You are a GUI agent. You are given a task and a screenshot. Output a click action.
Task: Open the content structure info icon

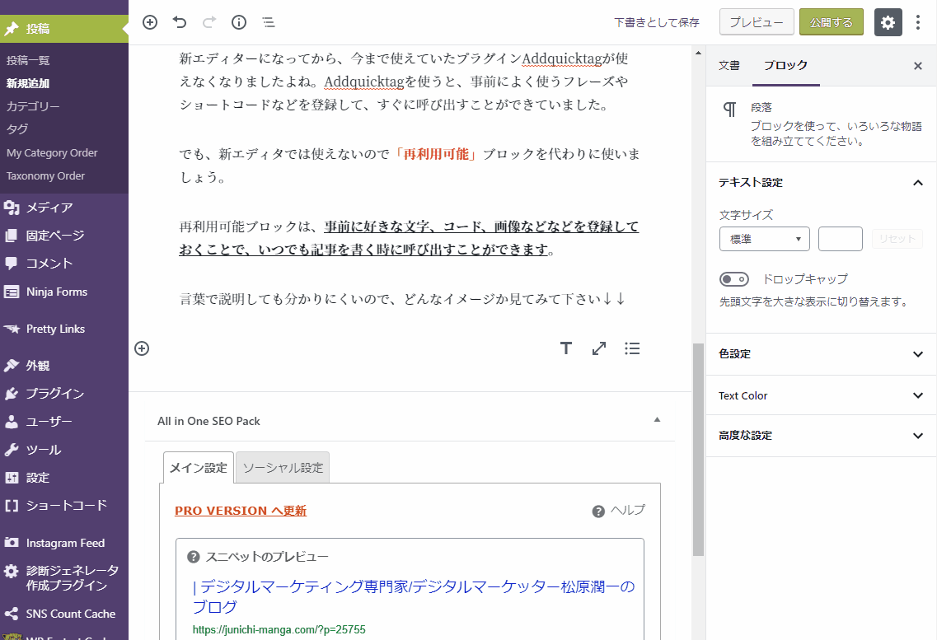(x=239, y=22)
